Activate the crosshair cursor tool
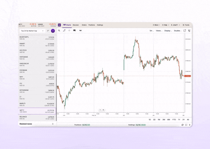The image size is (210, 149). (x=69, y=31)
